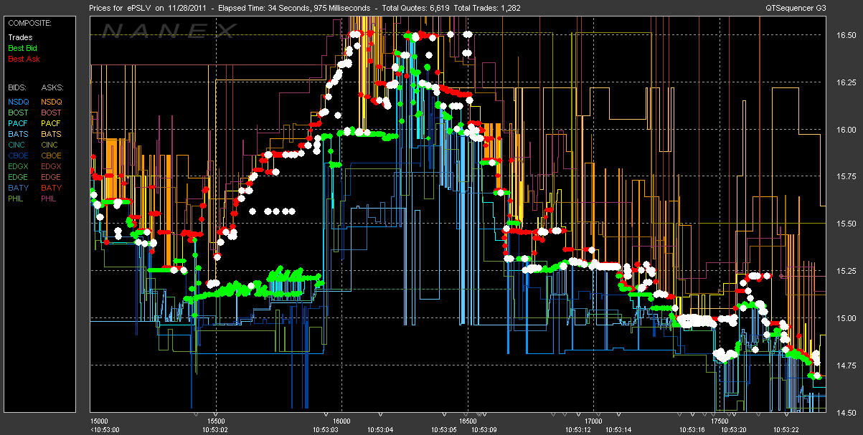Image resolution: width=863 pixels, height=435 pixels.
Task: Click the 10:53:12 time label
Action: pyautogui.click(x=577, y=429)
